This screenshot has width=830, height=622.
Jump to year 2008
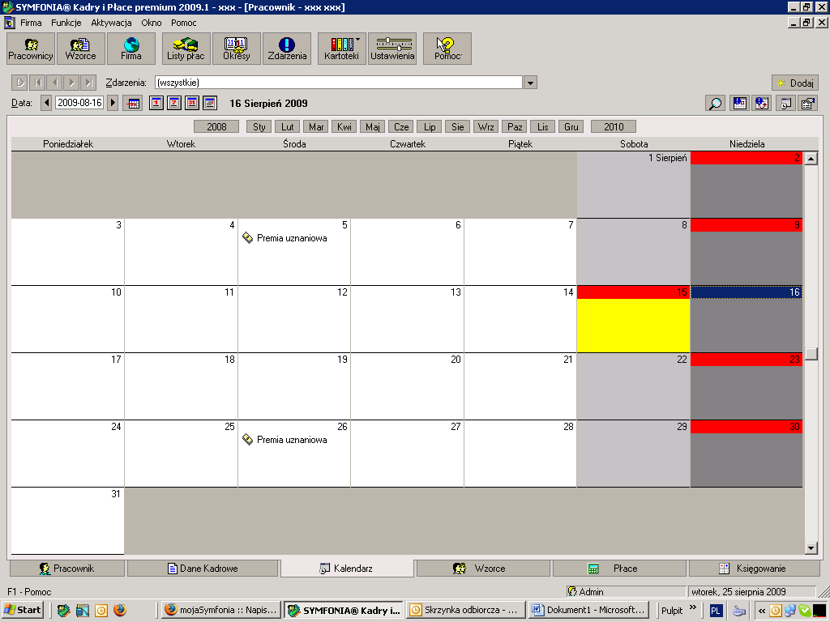(x=216, y=127)
